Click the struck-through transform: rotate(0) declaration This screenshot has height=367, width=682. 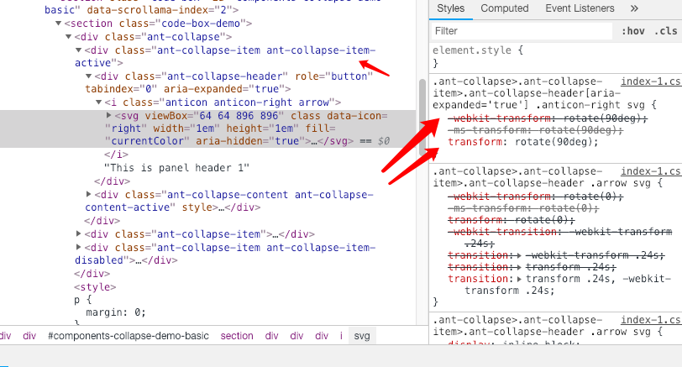click(511, 220)
